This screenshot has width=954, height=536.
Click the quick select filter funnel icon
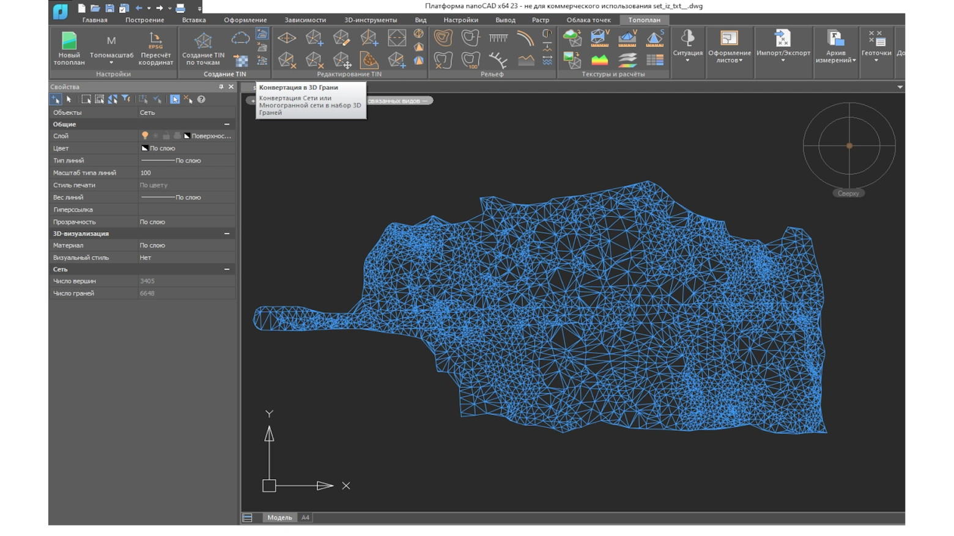(x=126, y=99)
